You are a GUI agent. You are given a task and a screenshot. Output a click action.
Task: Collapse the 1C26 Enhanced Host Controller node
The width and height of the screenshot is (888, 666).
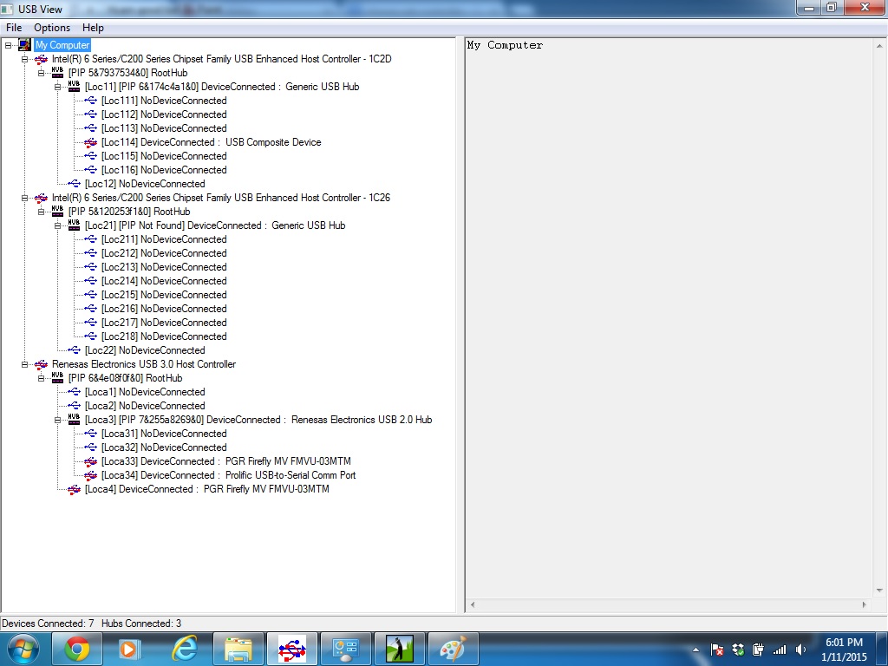tap(25, 198)
